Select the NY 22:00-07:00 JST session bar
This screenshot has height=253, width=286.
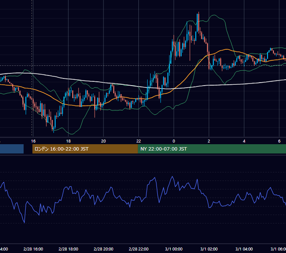click(x=212, y=149)
